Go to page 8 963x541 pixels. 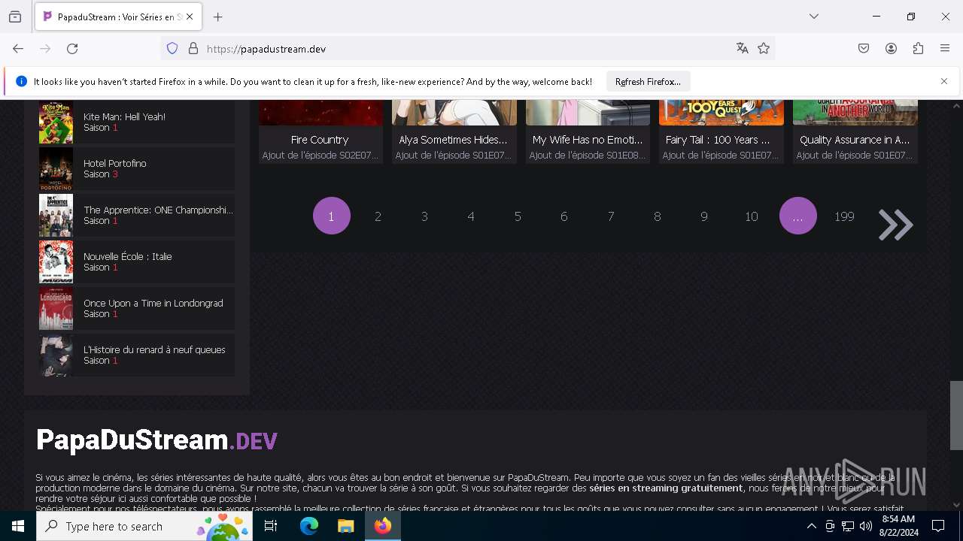658,216
